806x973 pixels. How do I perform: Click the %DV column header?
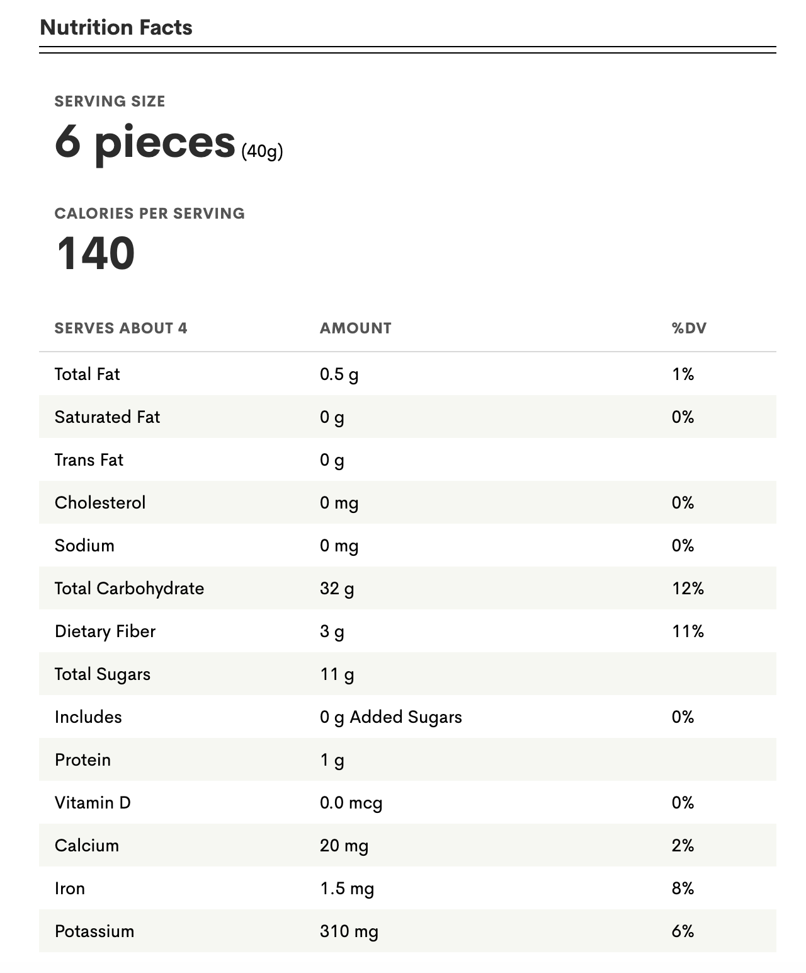[x=689, y=328]
